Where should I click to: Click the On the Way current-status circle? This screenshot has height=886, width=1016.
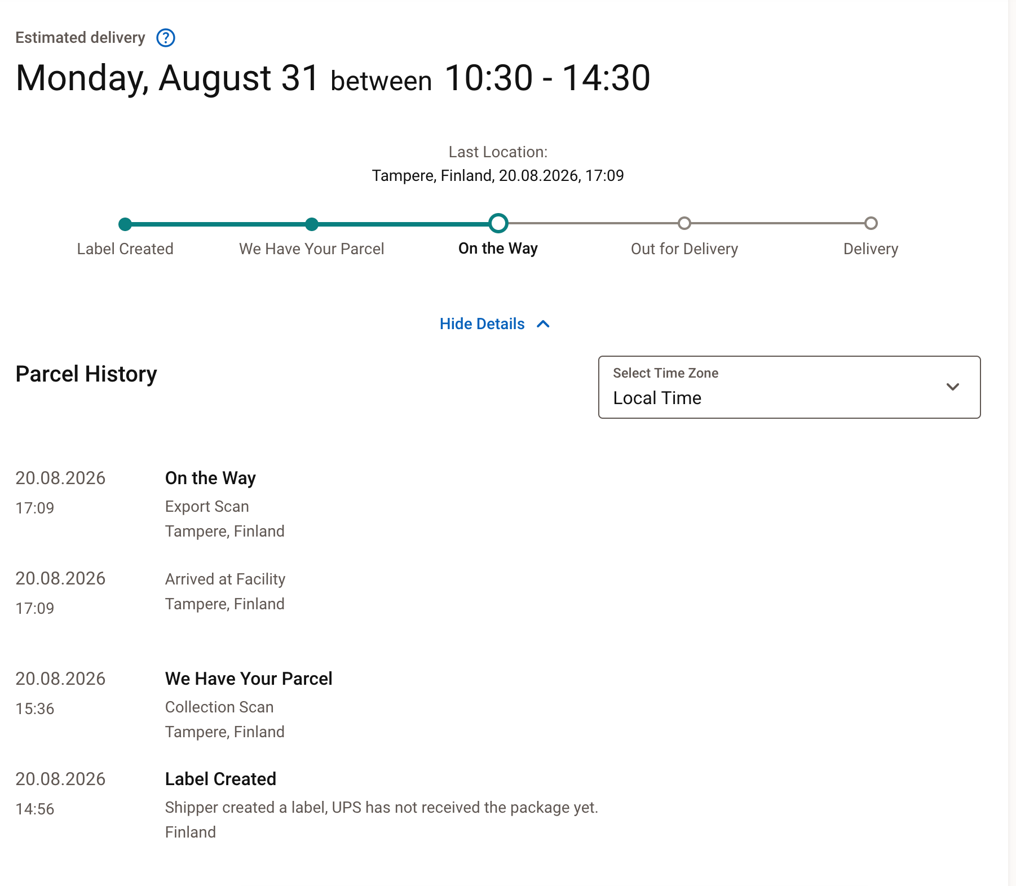[498, 223]
